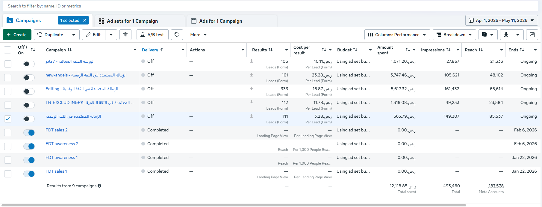Click total 12,118.85 amount spent
The image size is (542, 207).
(403, 186)
